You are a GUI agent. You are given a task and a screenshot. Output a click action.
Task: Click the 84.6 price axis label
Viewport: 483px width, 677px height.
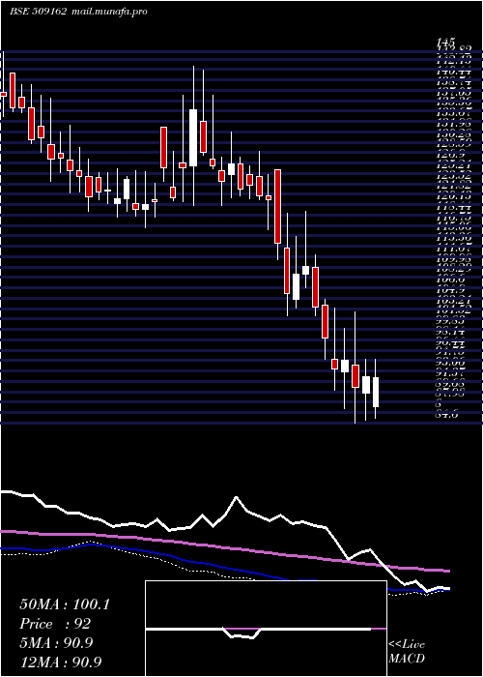click(x=446, y=415)
